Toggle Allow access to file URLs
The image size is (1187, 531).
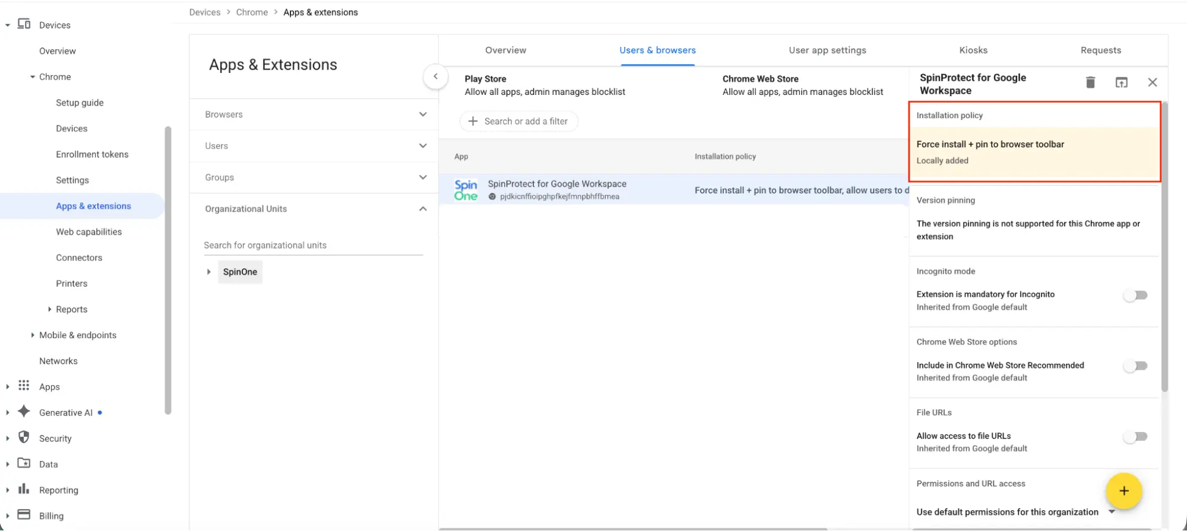coord(1135,437)
